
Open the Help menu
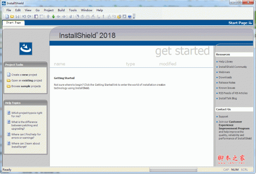coord(99,10)
